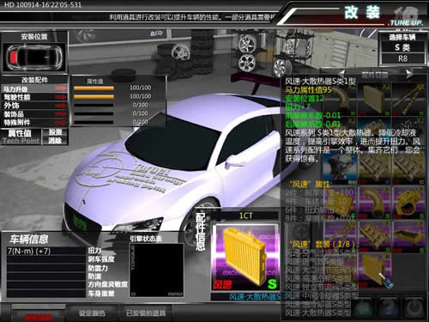This screenshot has height=322, width=429.
Task: Select the flat radiator panel in top row
Action: [375, 100]
